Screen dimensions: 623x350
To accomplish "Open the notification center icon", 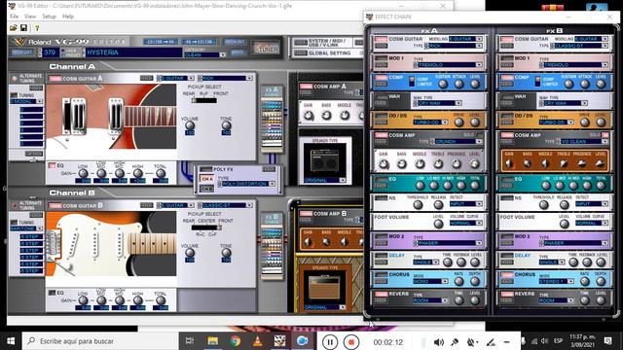I will (607, 341).
